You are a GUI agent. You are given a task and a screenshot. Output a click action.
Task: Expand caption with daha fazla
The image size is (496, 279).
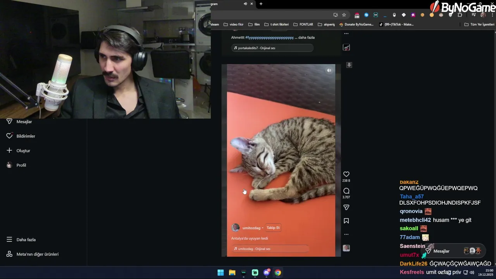pyautogui.click(x=307, y=38)
